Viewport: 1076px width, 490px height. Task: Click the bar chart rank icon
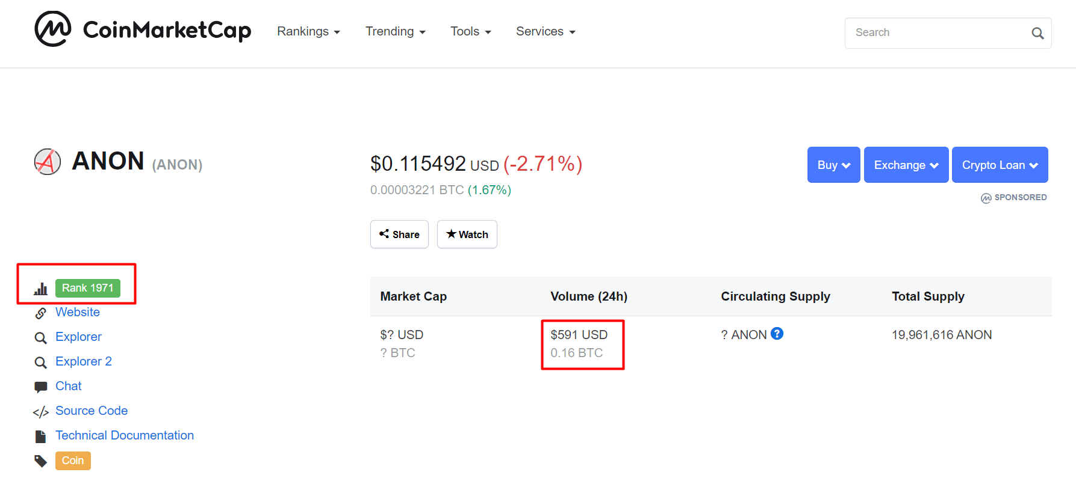click(40, 289)
